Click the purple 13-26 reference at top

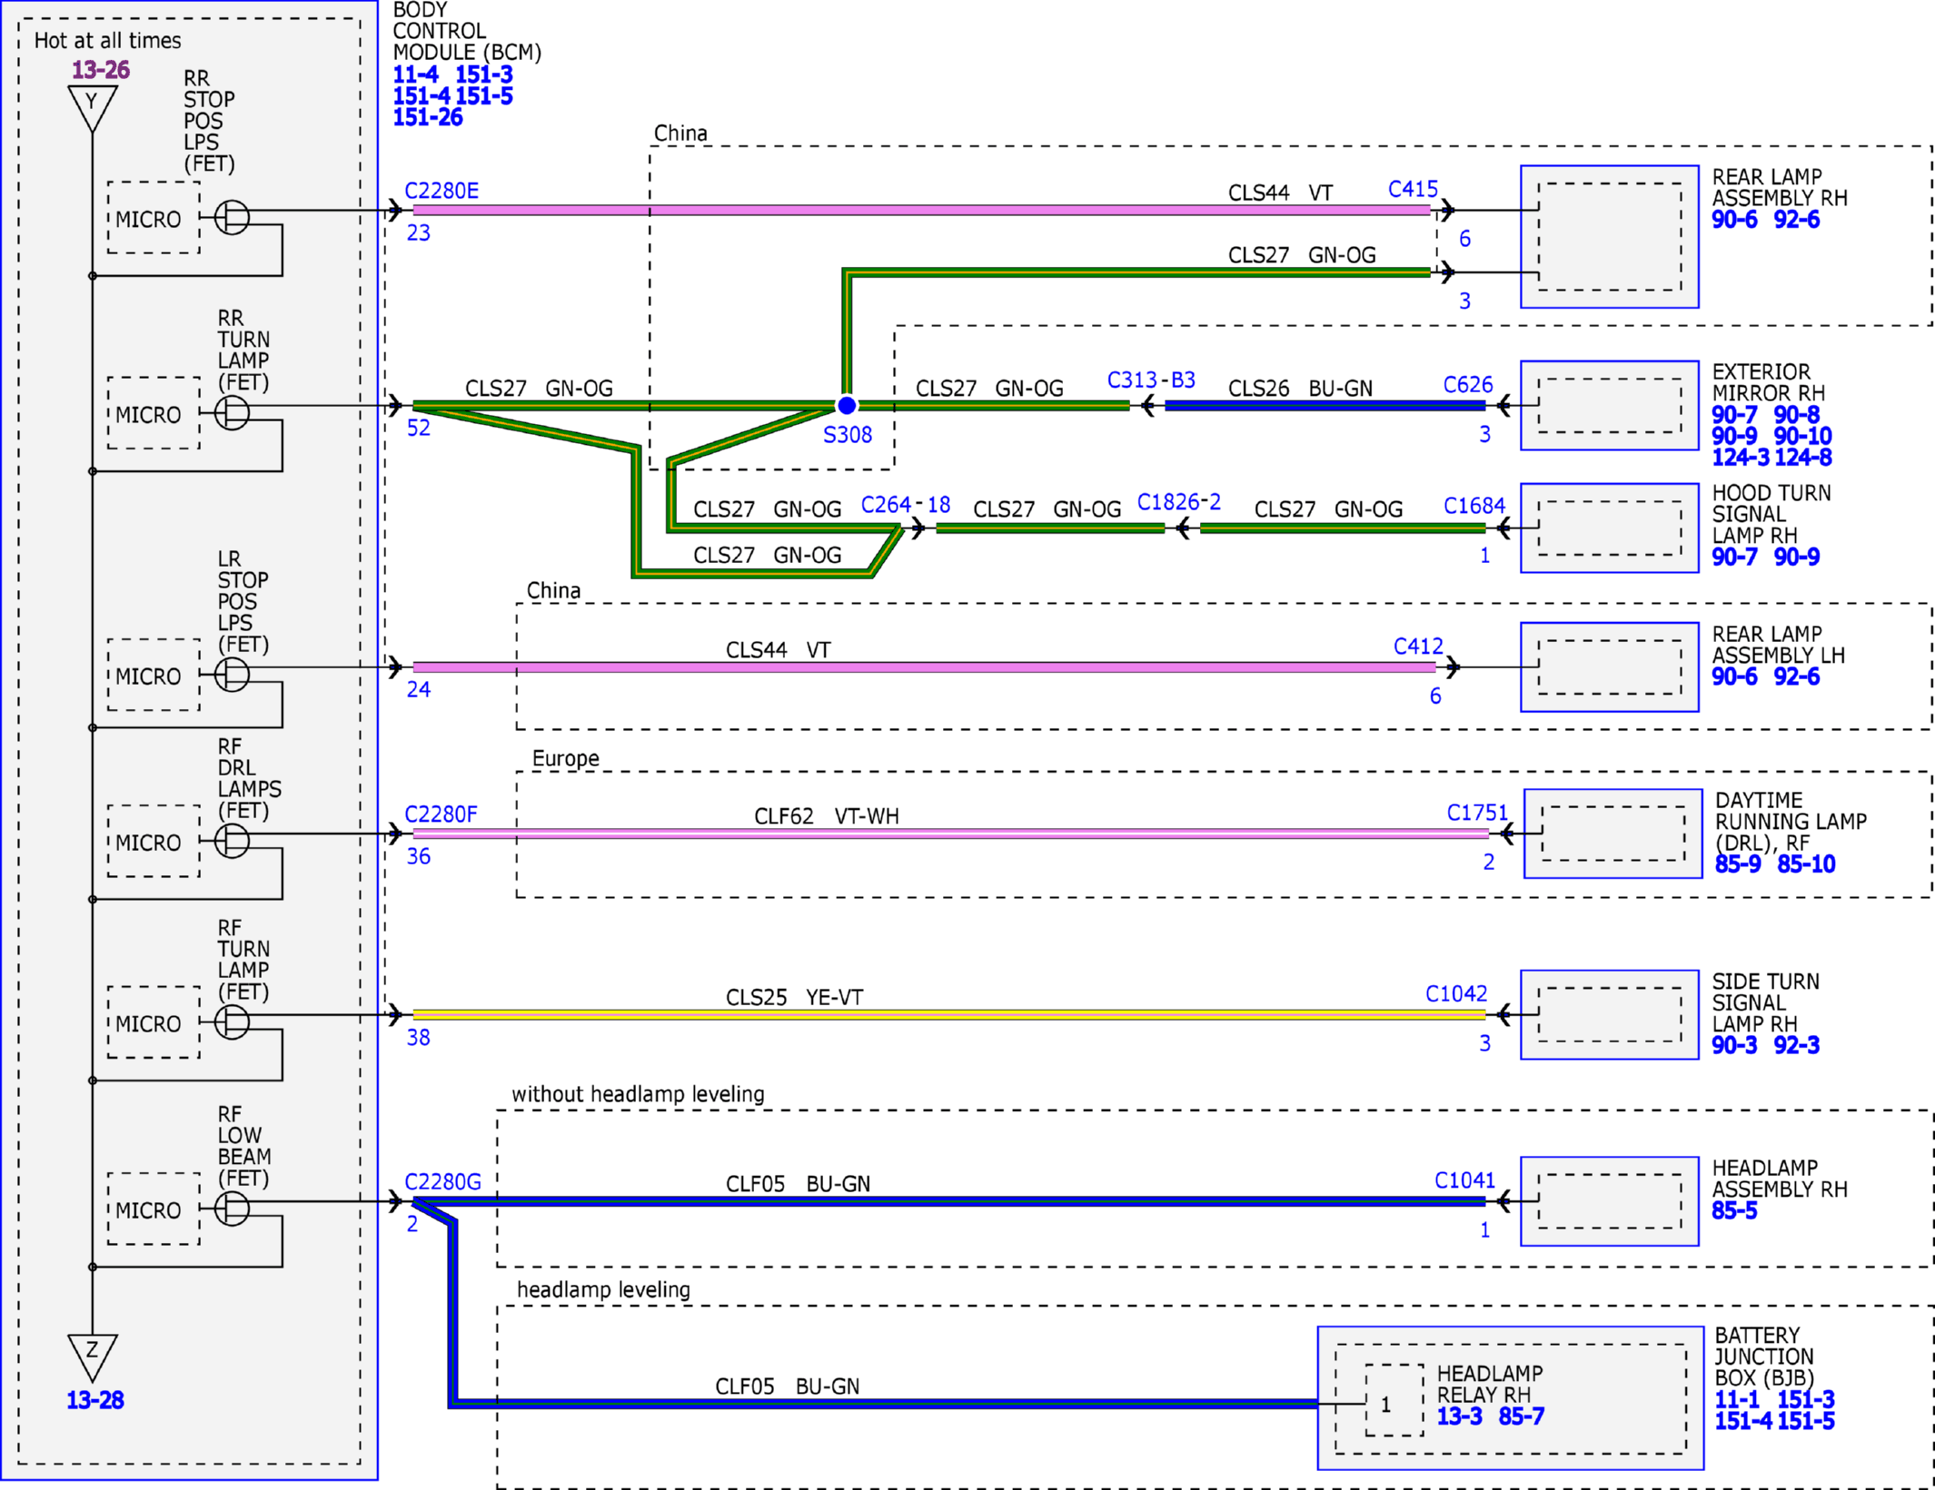click(x=101, y=70)
